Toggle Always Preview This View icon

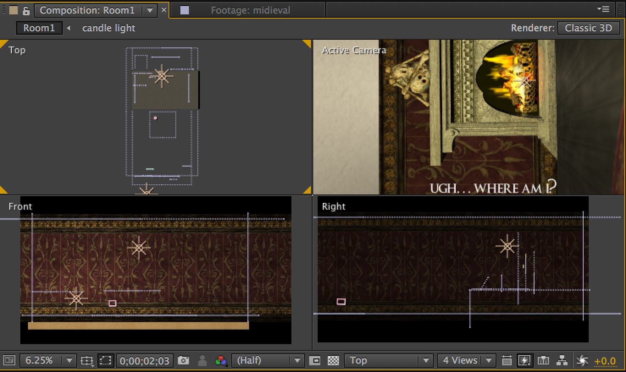click(x=9, y=361)
